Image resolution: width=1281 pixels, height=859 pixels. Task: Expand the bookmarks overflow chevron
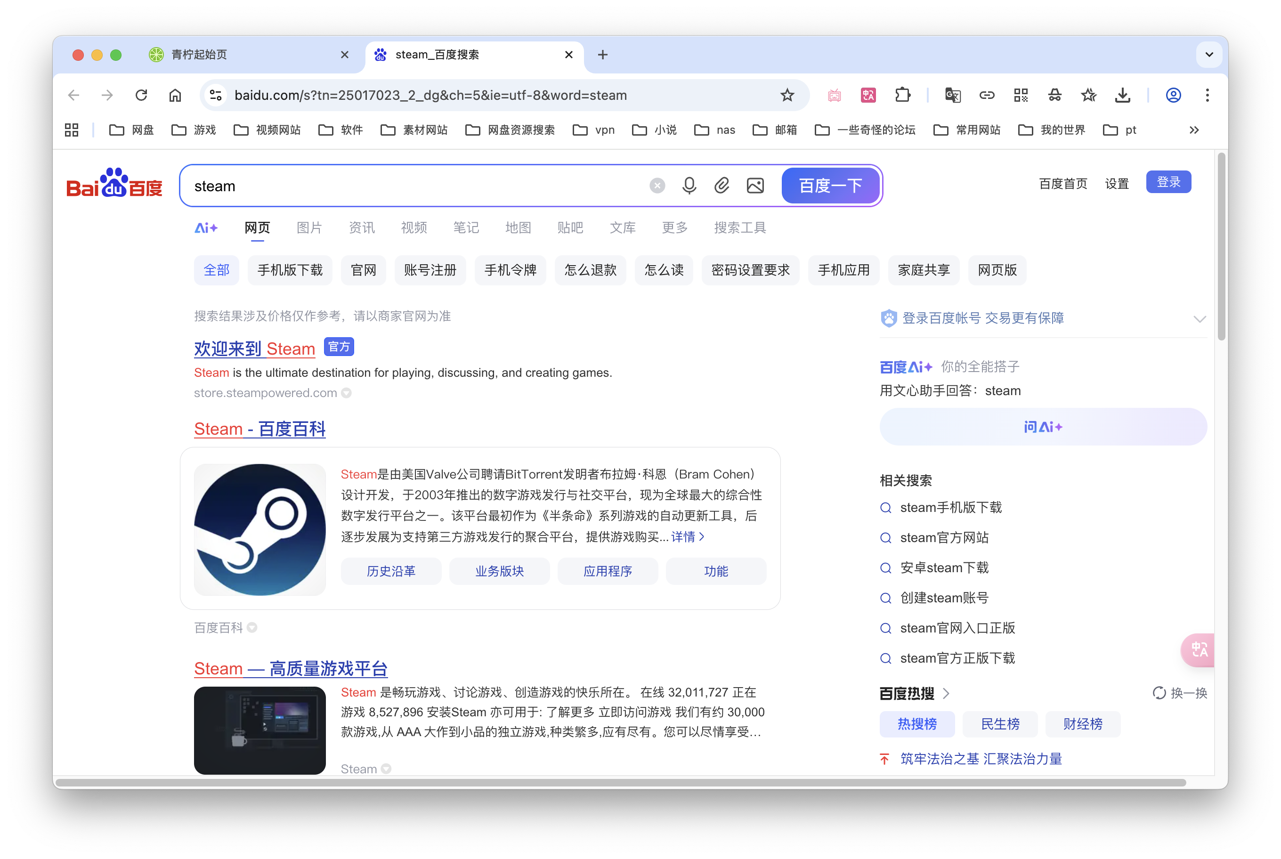(1193, 130)
